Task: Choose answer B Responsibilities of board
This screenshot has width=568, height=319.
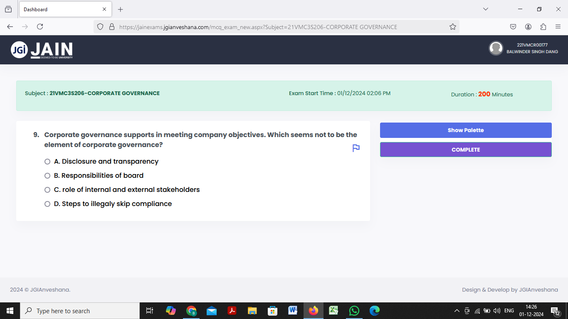Action: [47, 175]
